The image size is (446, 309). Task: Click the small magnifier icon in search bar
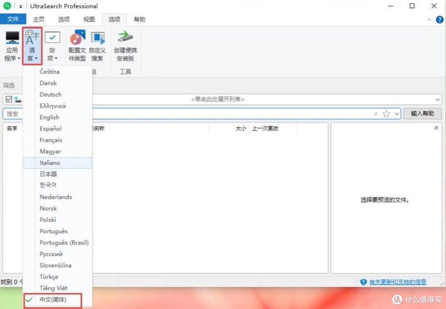click(x=376, y=114)
